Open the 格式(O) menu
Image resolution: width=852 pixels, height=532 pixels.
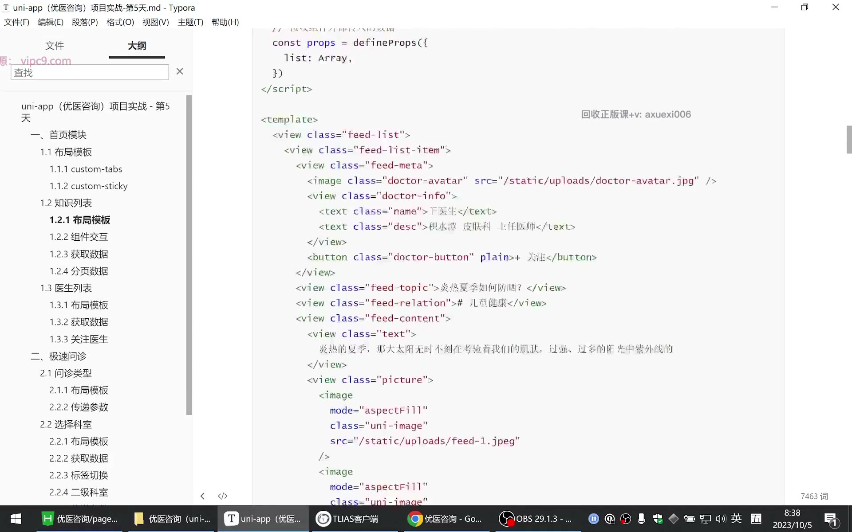120,22
